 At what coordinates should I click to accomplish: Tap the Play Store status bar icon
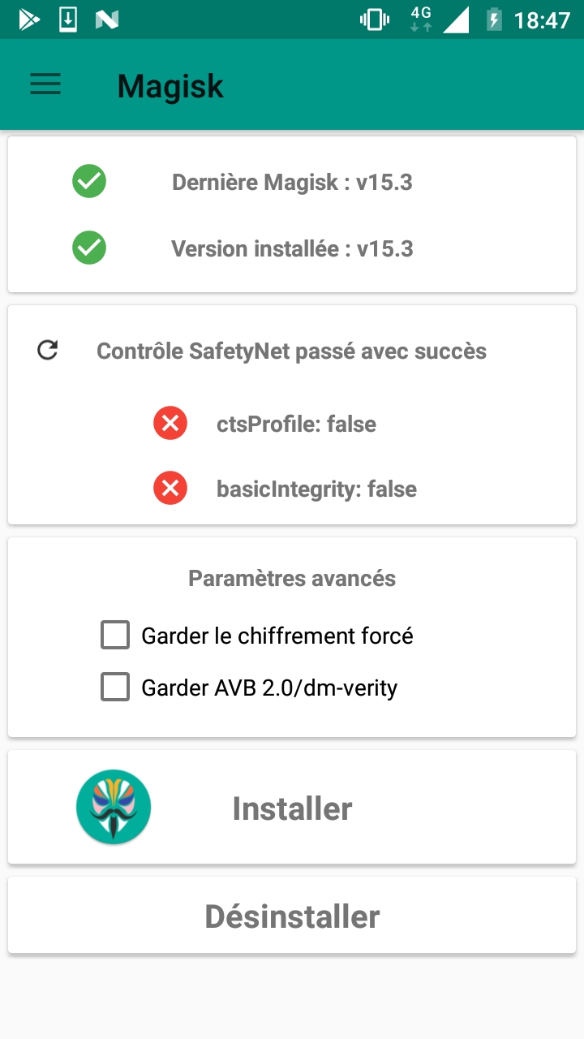[x=29, y=19]
